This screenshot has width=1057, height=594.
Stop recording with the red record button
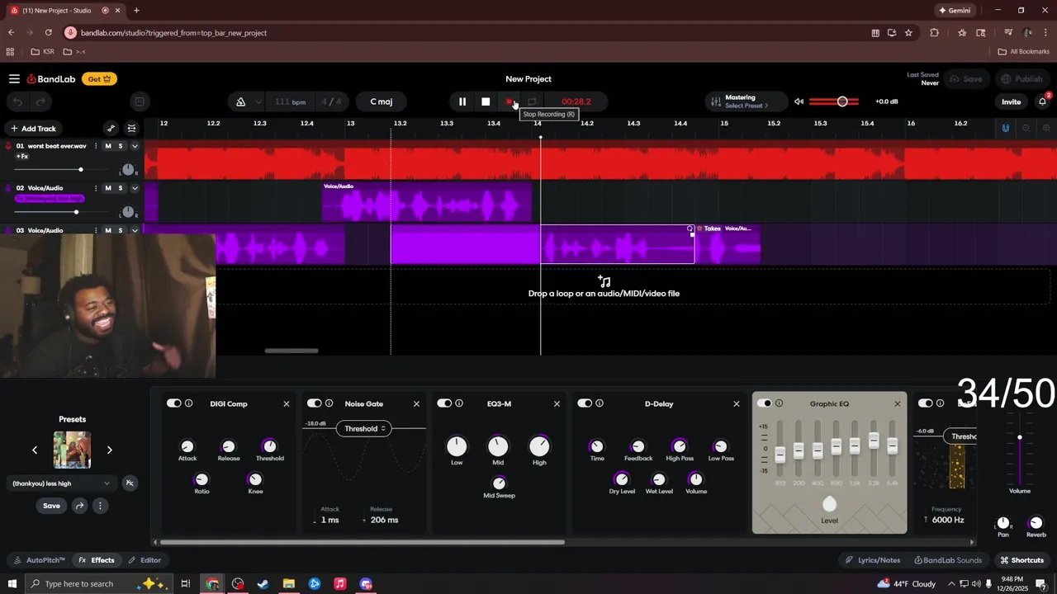click(x=510, y=101)
